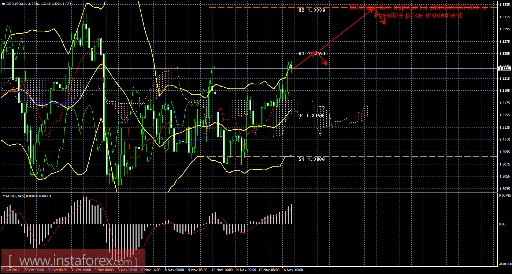Click price axis value 1.3175
This screenshot has width=512, height=274.
pyautogui.click(x=504, y=103)
